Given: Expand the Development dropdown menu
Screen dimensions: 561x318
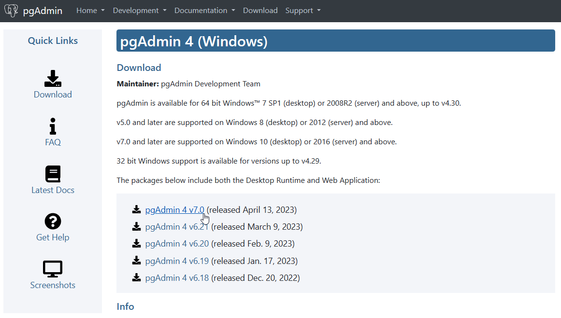Looking at the screenshot, I should 140,11.
